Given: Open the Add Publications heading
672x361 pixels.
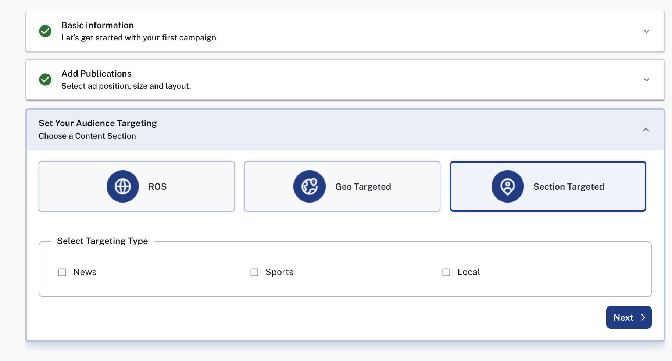Looking at the screenshot, I should 96,74.
